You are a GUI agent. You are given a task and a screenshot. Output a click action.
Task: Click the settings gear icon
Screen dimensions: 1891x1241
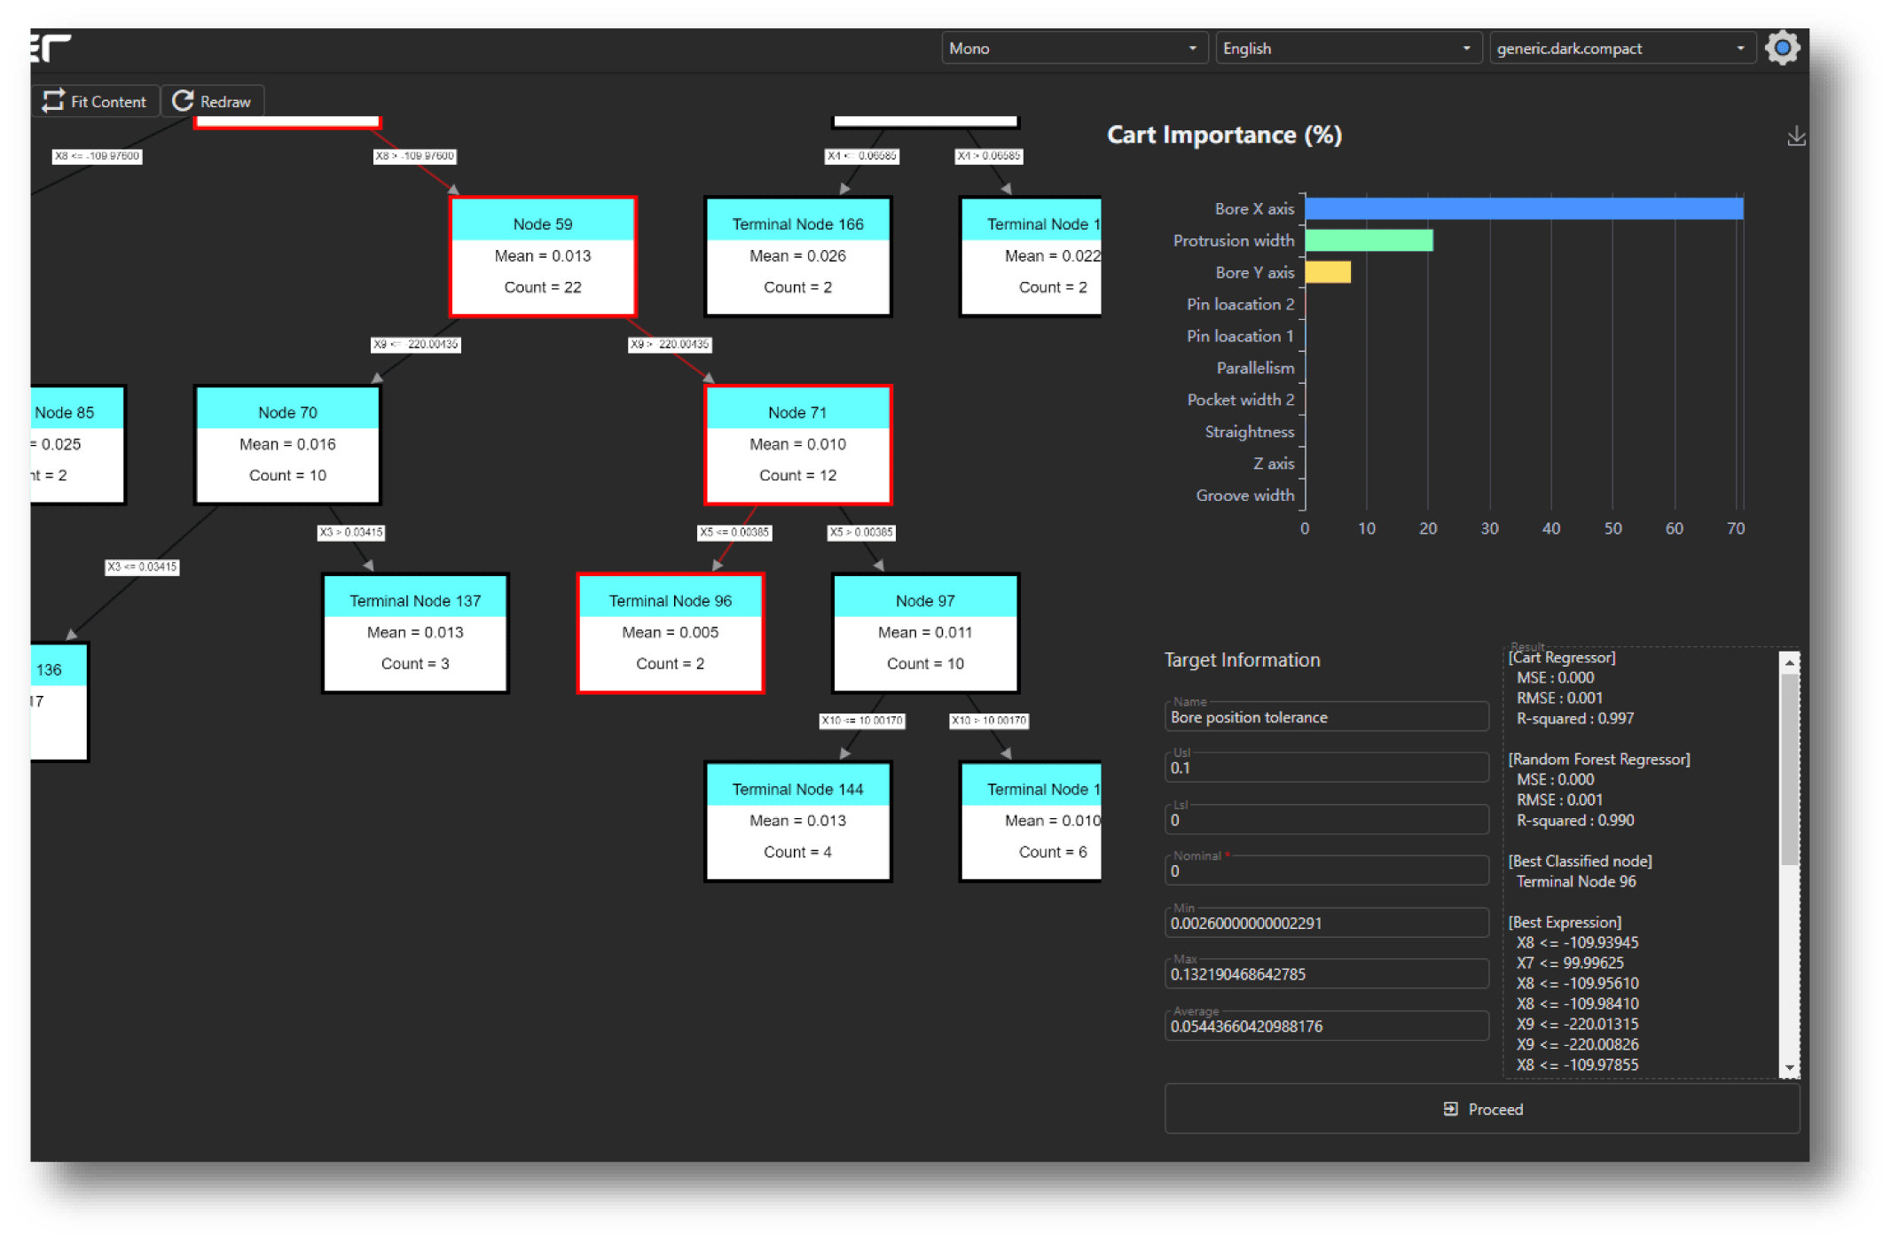point(1781,48)
